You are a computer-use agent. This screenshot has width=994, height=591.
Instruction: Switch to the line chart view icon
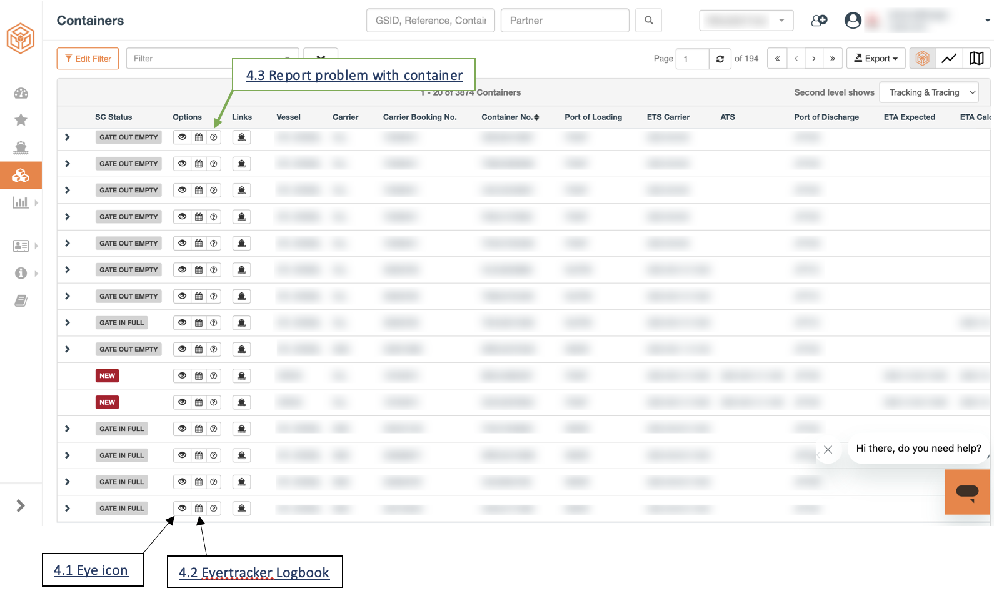949,59
